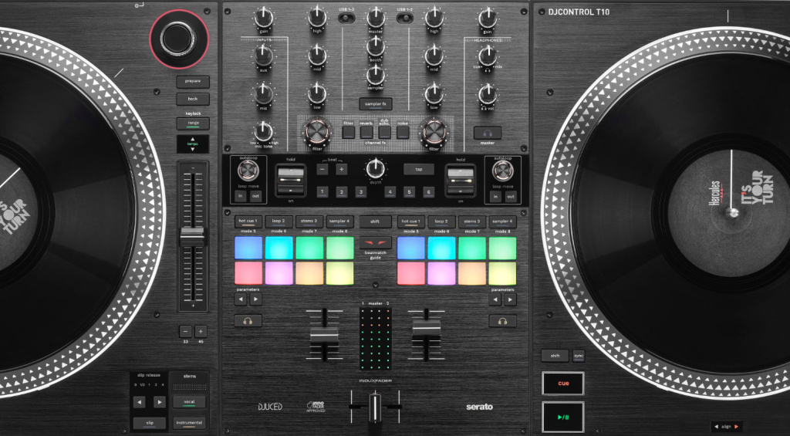Viewport: 790px width, 436px height.
Task: Select left deck hot cue 1 mode
Action: coord(248,221)
